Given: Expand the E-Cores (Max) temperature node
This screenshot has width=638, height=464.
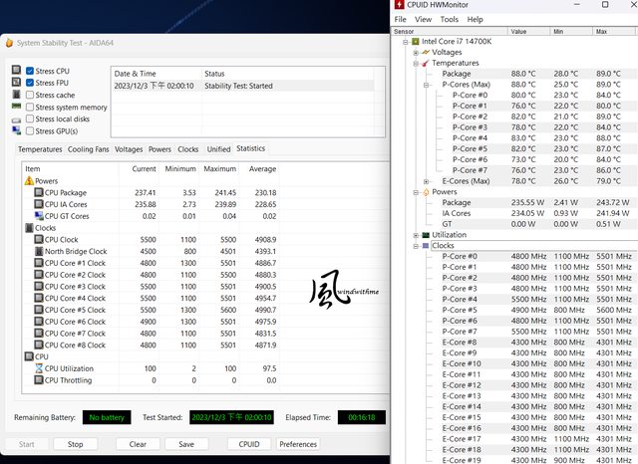Looking at the screenshot, I should 426,180.
